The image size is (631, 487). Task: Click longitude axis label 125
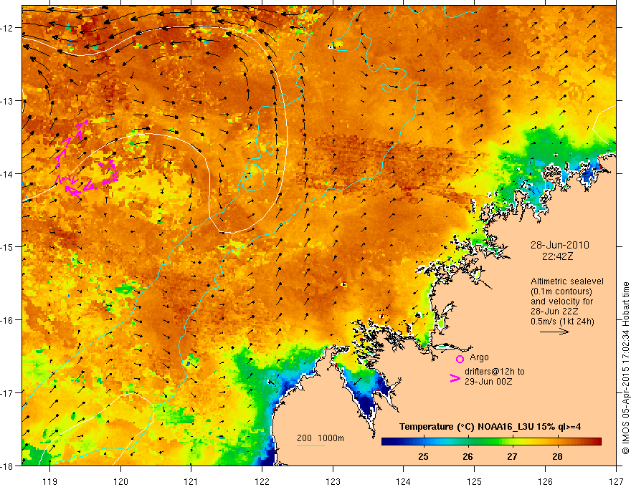pos(475,481)
